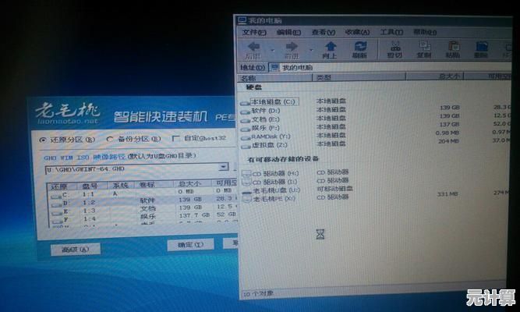Open the 帮助(H) menu
Image resolution: width=520 pixels, height=312 pixels.
pos(425,32)
